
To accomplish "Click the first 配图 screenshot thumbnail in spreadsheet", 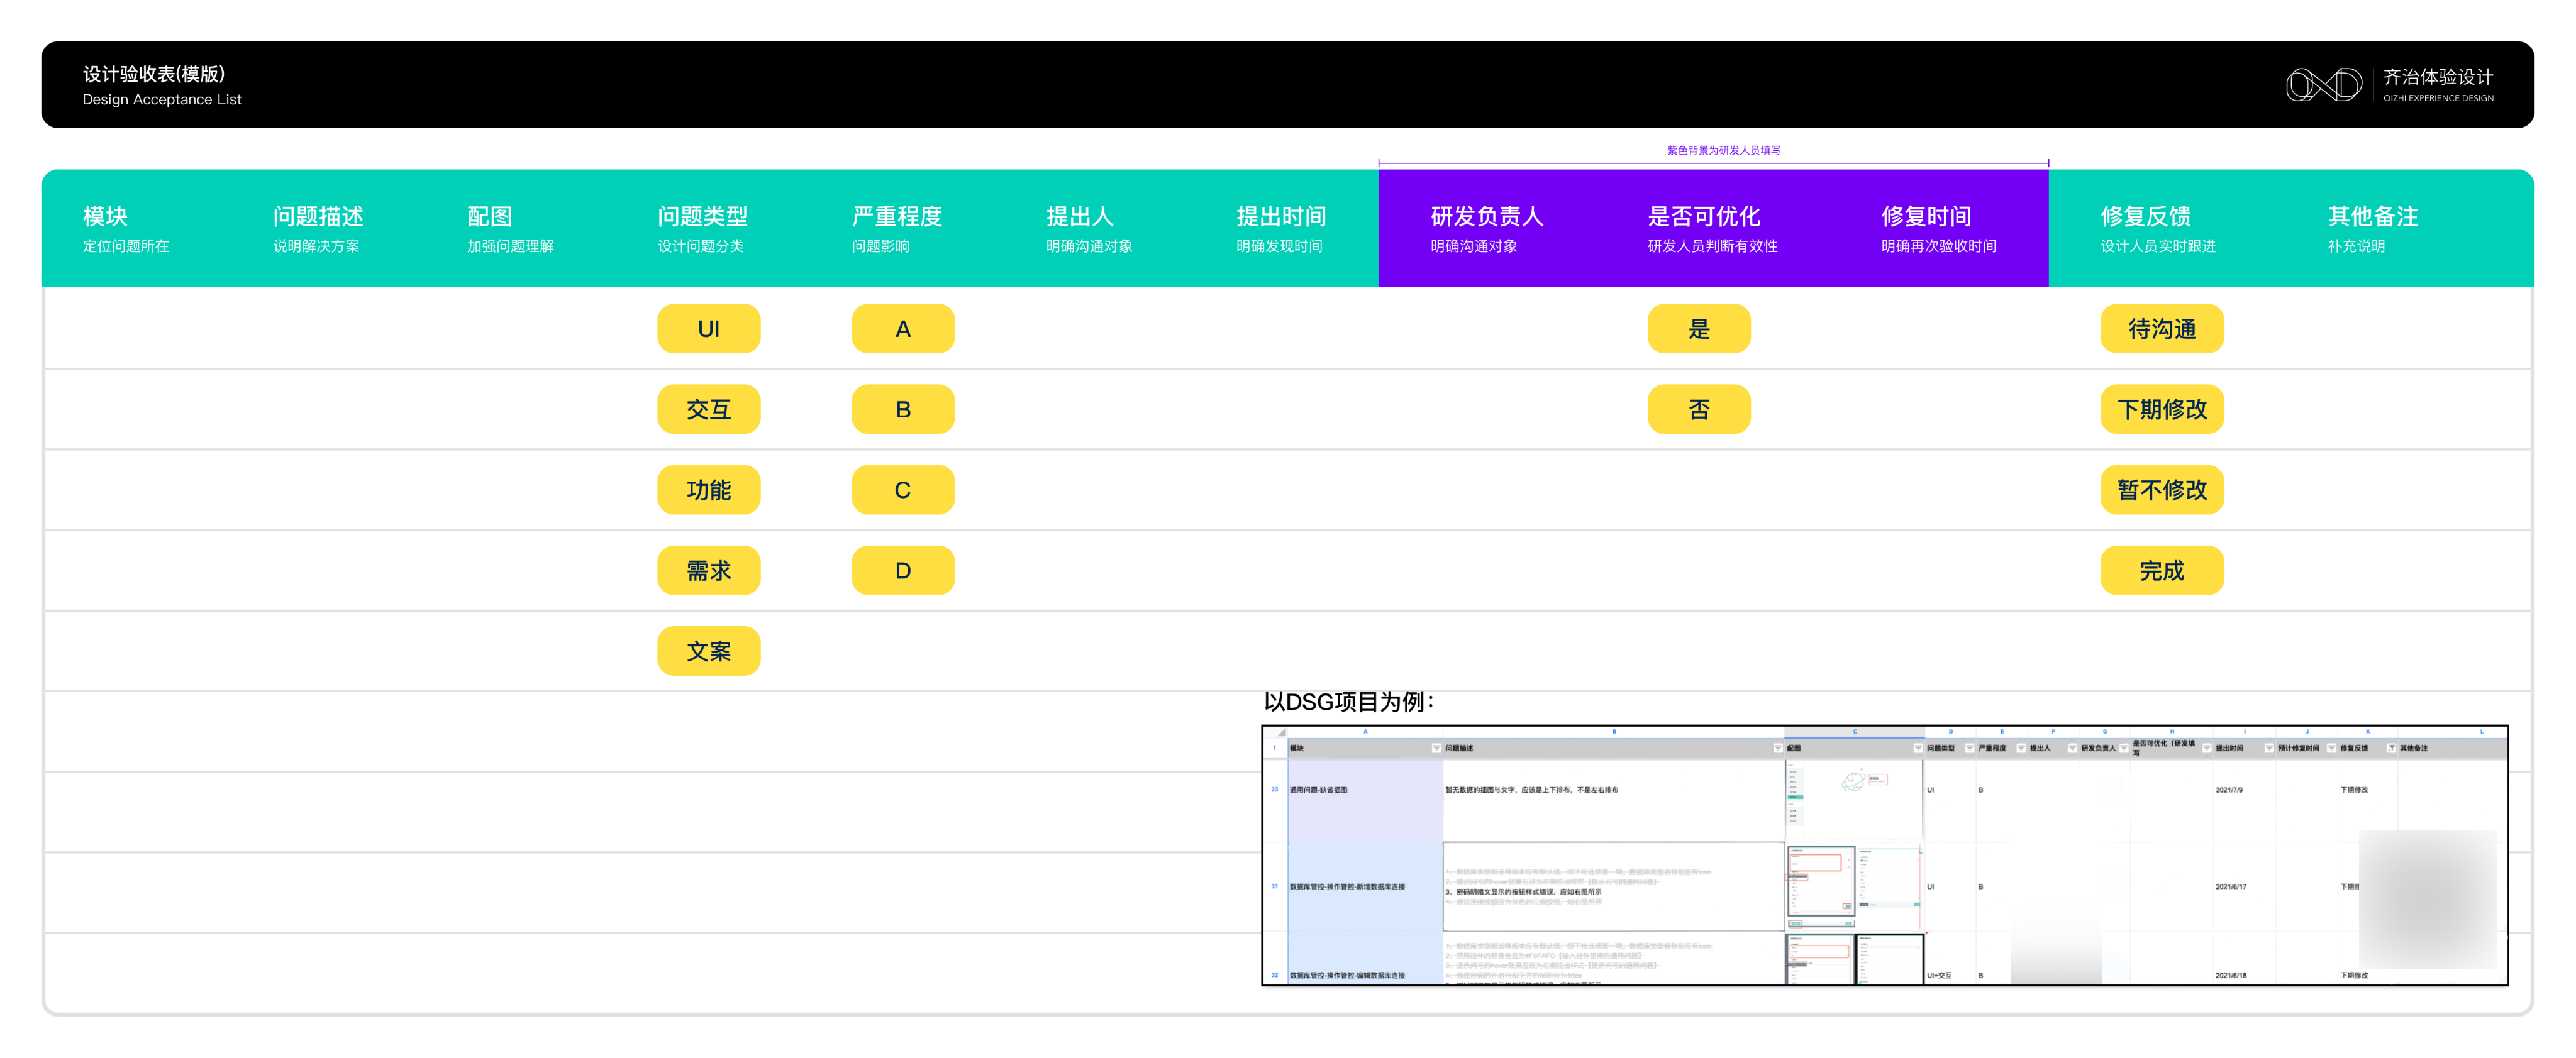I will (x=1853, y=799).
